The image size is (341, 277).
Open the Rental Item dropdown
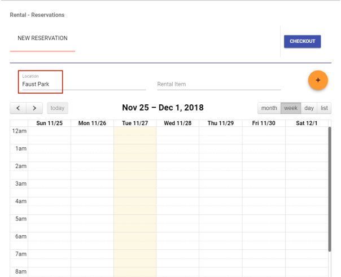(218, 85)
